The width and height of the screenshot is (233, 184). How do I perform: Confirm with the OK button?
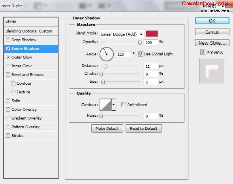(x=212, y=21)
